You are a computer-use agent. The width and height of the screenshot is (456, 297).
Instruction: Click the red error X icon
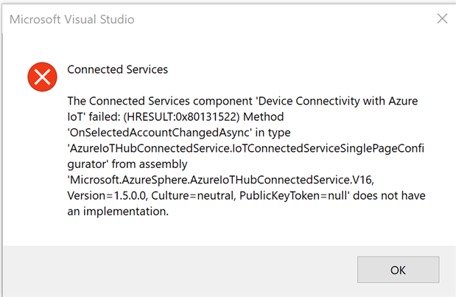pos(43,77)
